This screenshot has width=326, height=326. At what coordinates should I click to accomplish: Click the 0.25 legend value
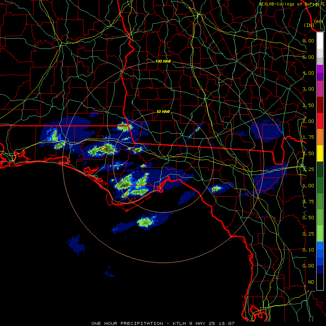point(308,234)
